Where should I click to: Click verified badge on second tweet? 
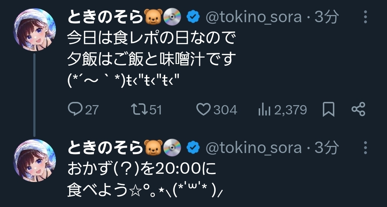pos(193,147)
